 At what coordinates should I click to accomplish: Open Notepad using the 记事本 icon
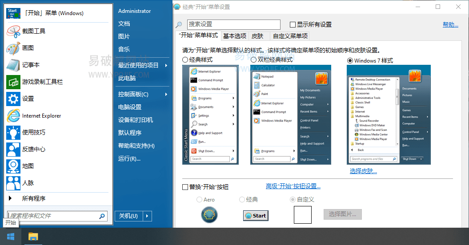[13, 65]
